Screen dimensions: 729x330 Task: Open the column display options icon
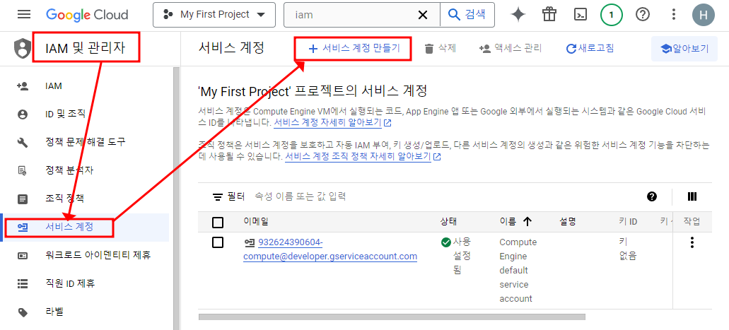point(692,196)
